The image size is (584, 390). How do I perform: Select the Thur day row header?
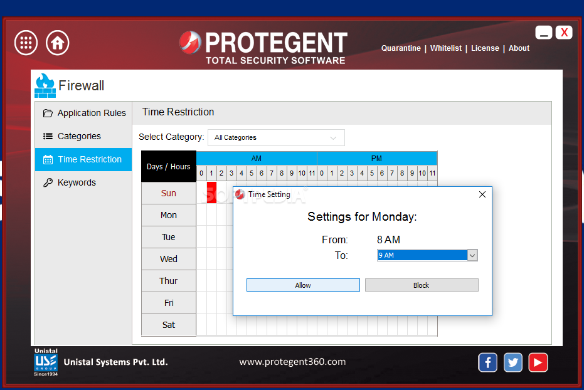click(x=169, y=281)
